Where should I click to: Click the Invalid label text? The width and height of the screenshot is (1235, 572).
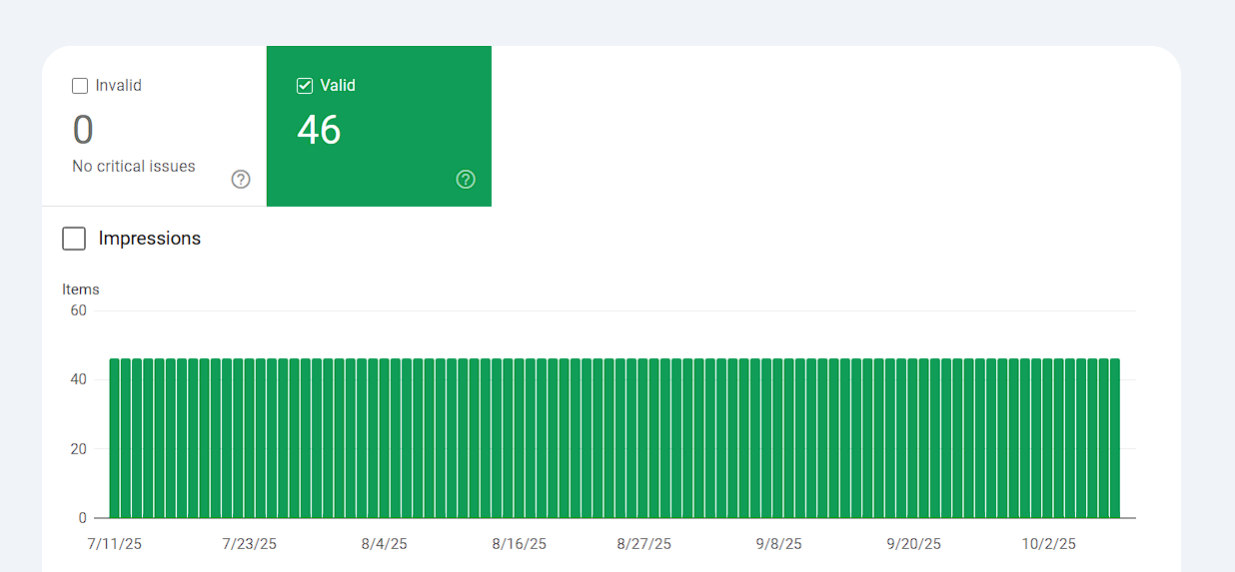119,86
